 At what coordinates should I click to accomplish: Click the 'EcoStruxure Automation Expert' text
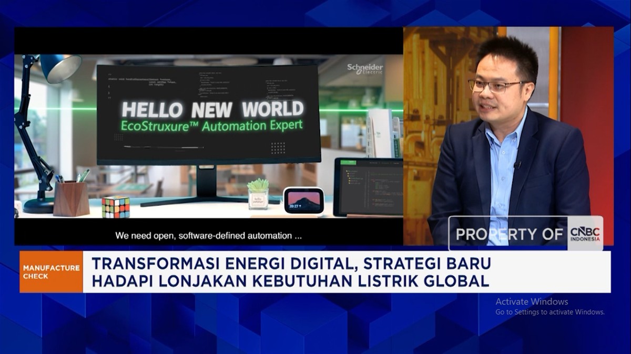pos(212,126)
